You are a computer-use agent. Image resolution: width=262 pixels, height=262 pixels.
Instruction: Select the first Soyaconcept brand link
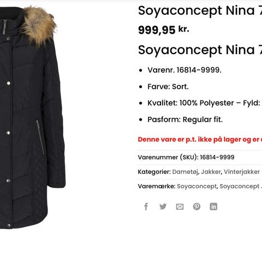pos(196,186)
